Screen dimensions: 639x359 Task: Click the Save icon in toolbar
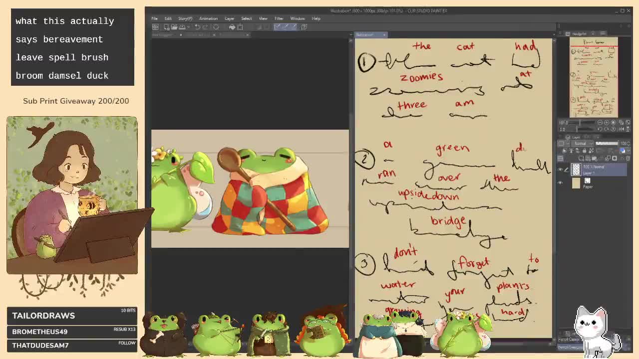point(182,27)
